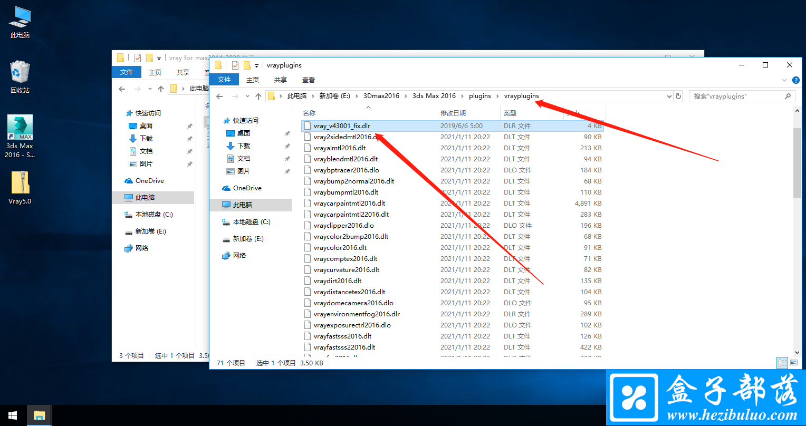806x426 pixels.
Task: Open the recent locations dropdown in the rear window
Action: (x=150, y=89)
